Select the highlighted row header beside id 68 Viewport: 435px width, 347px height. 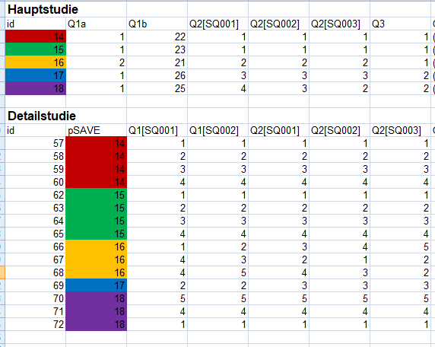(2, 272)
